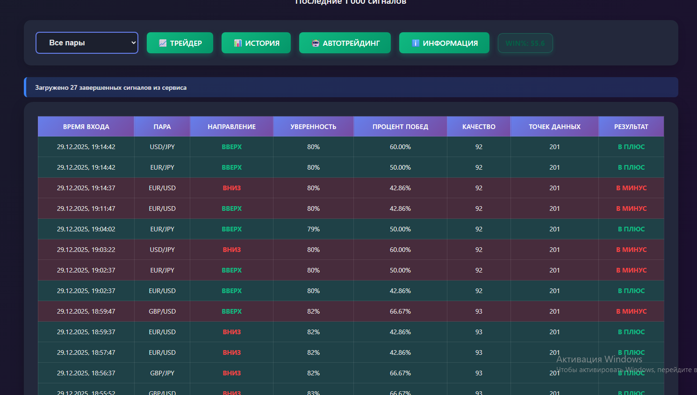Click ВНИЗ direction in the 19:03:22 row
The width and height of the screenshot is (697, 395).
(232, 250)
